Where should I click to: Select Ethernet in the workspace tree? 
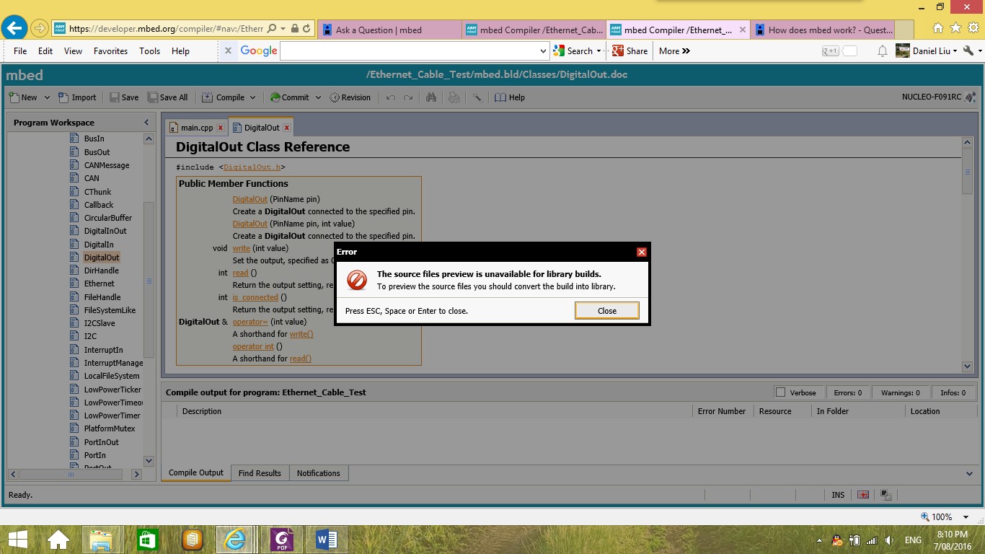[x=99, y=283]
